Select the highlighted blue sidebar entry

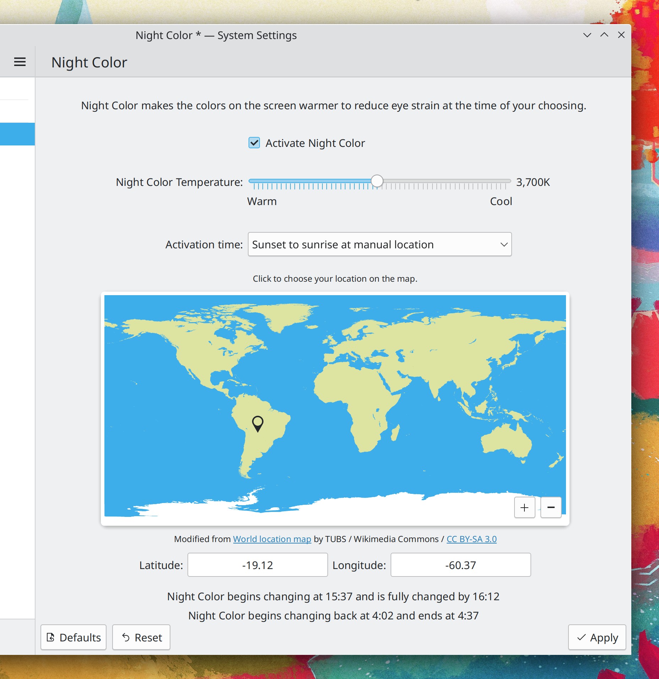tap(17, 134)
